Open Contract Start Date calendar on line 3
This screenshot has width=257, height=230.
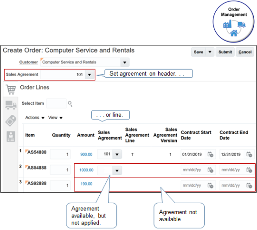[x=210, y=185]
